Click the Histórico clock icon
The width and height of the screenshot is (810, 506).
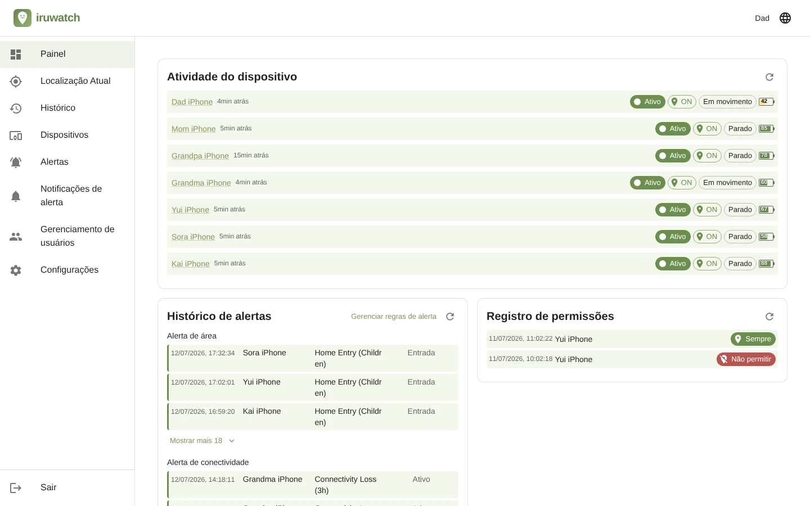tap(16, 109)
